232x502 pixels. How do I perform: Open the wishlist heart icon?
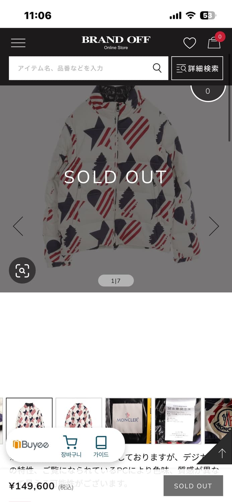(189, 43)
